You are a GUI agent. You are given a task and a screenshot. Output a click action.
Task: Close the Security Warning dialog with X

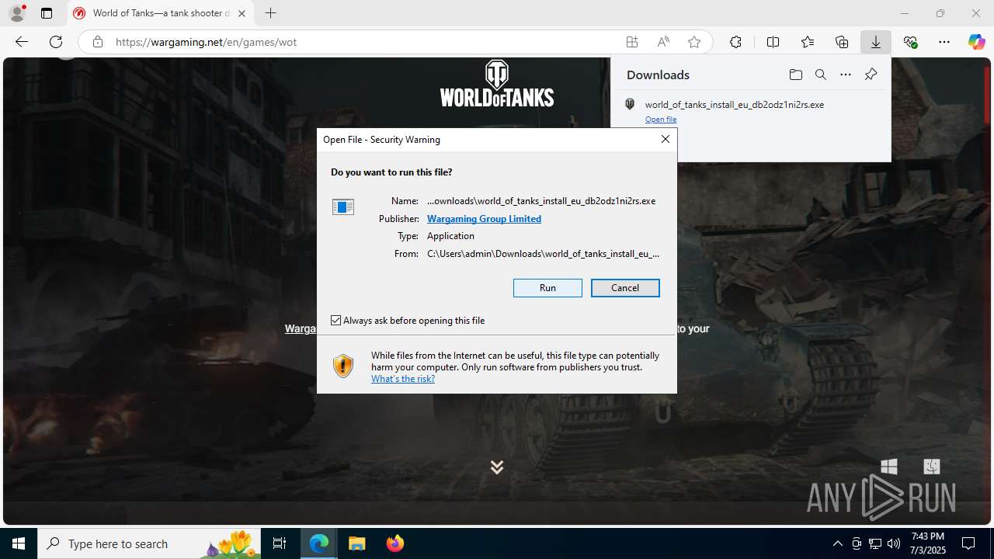tap(666, 139)
